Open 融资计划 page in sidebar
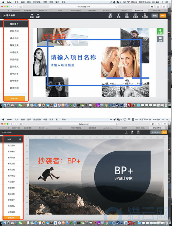The height and width of the screenshot is (226, 172). pyautogui.click(x=14, y=88)
